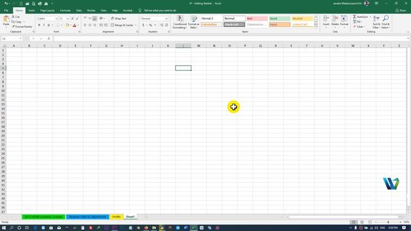Viewport: 411px width, 231px height.
Task: Apply the Neutral cell style
Action: pos(302,19)
